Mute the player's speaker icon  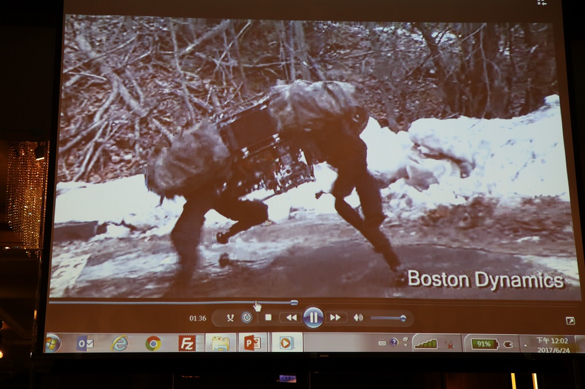coord(358,318)
